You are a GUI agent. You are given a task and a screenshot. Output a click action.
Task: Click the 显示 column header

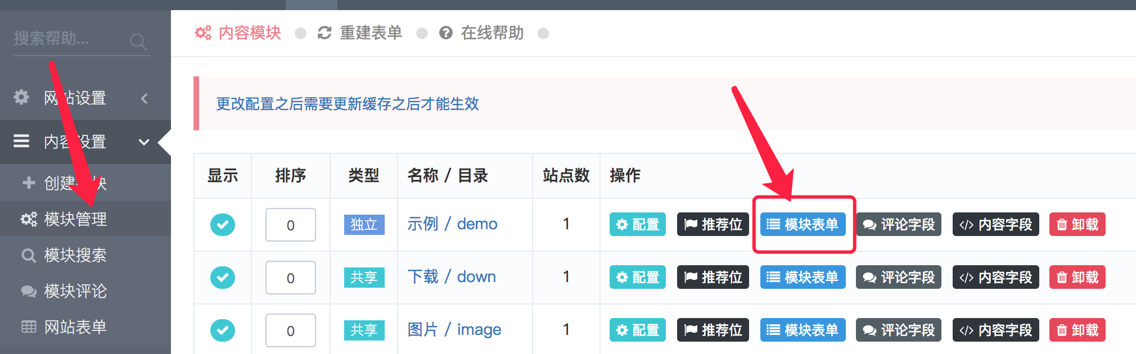coord(223,175)
